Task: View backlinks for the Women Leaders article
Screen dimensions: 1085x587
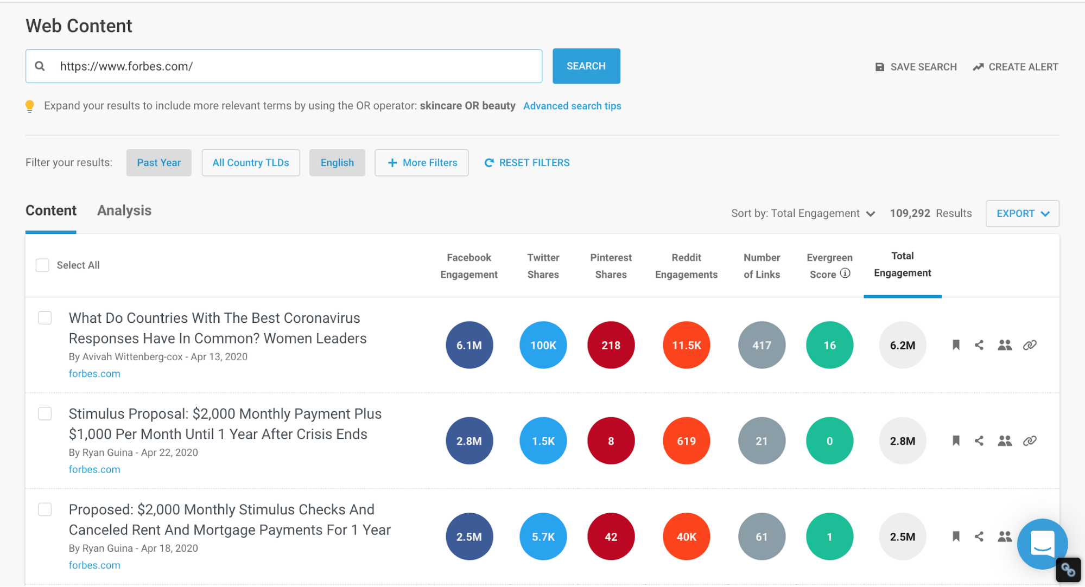Action: [1030, 345]
